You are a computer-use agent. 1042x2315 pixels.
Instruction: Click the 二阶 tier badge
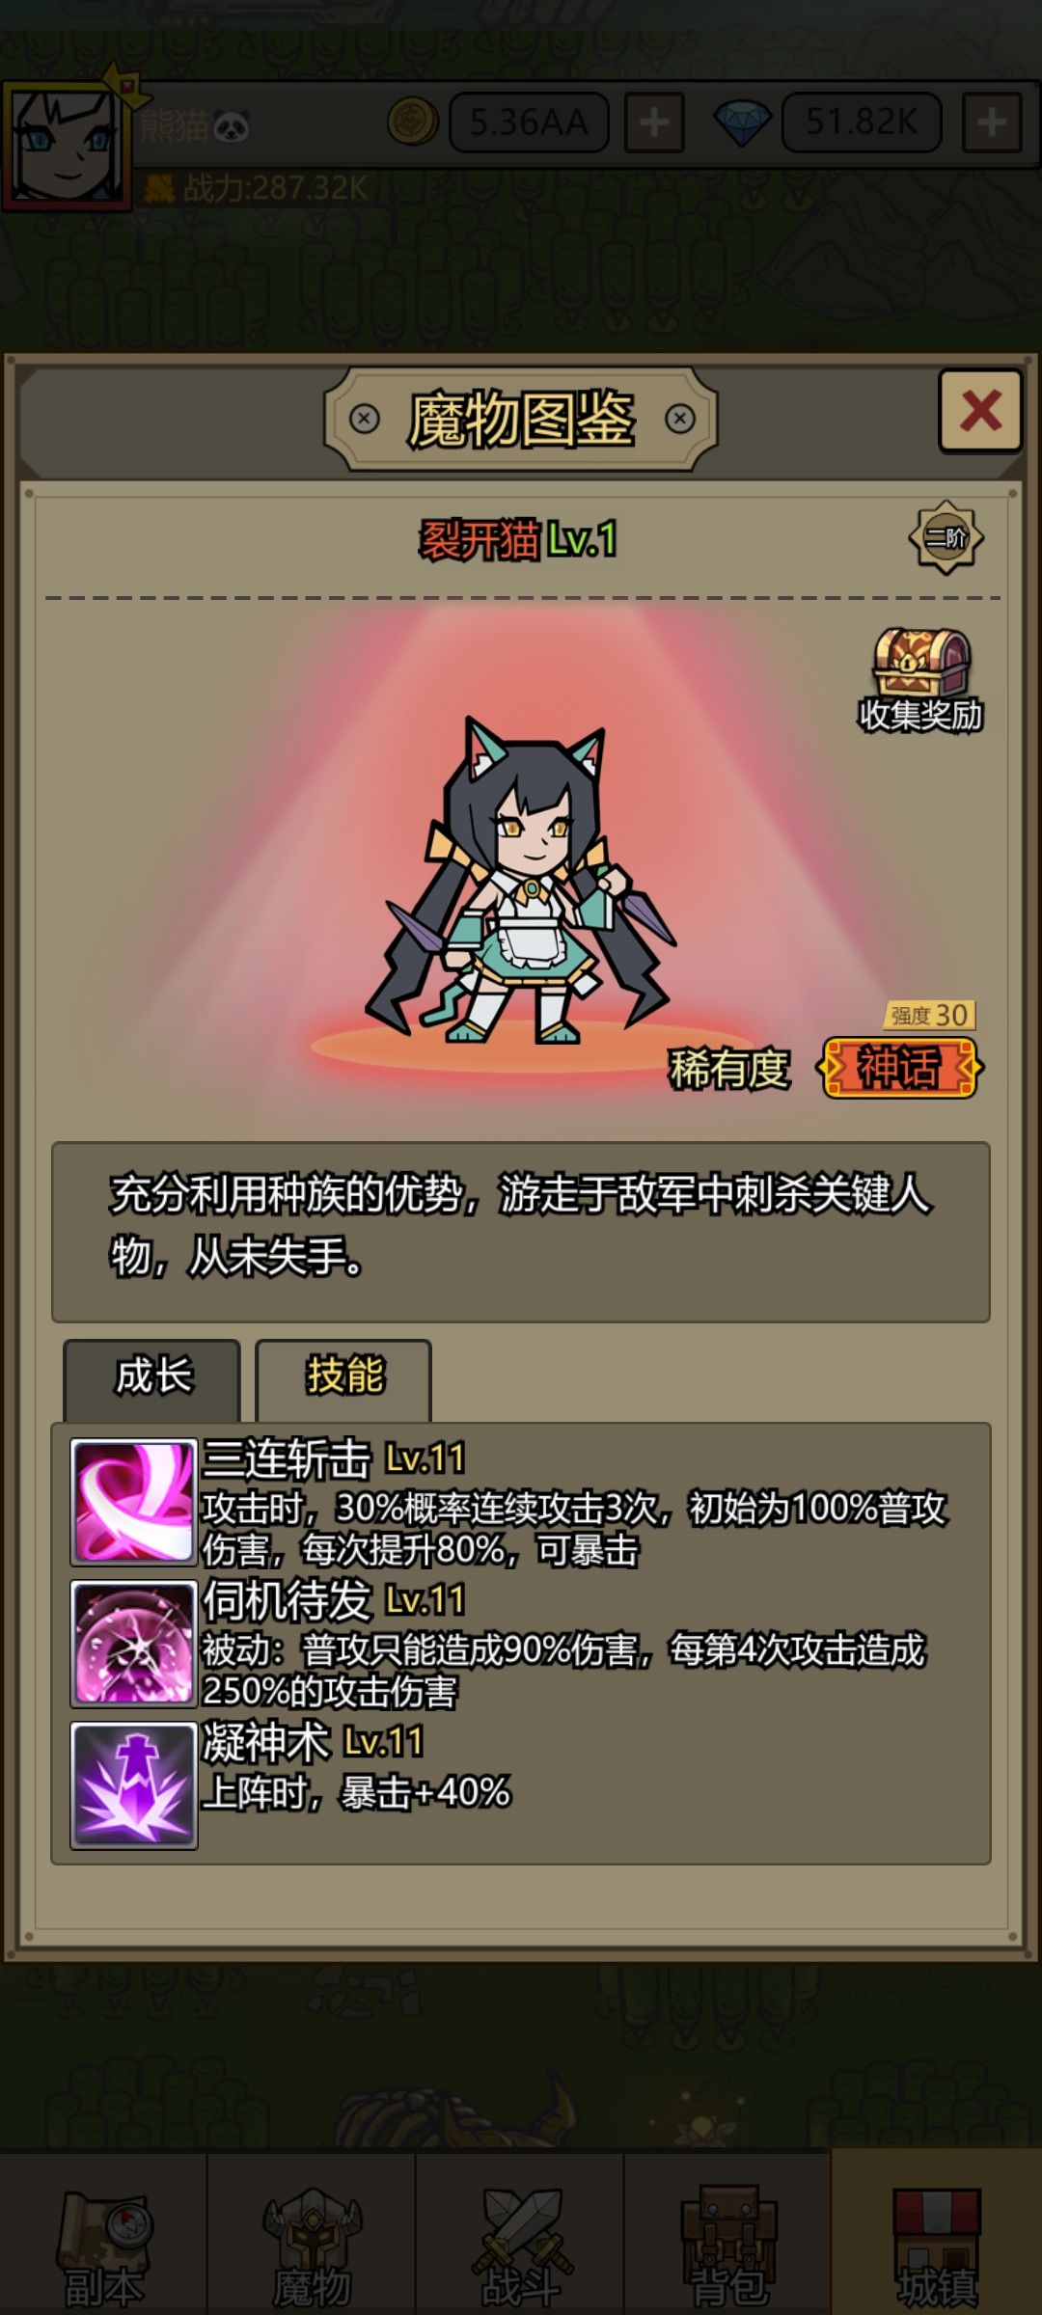(x=946, y=537)
